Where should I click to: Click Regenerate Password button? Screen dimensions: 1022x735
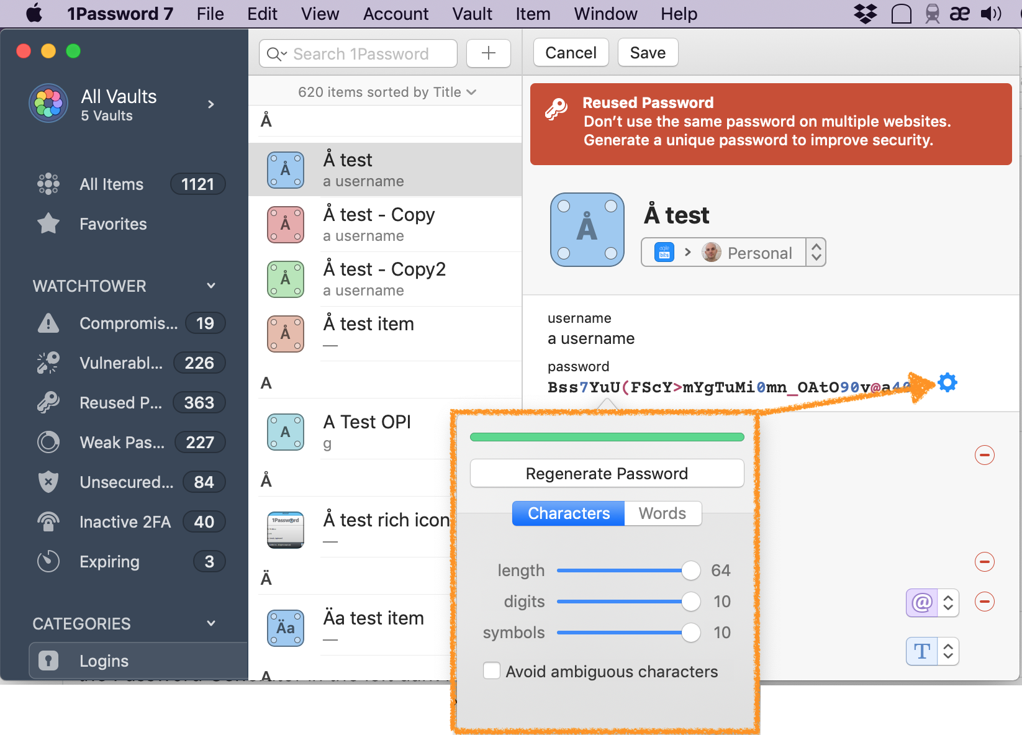click(607, 474)
